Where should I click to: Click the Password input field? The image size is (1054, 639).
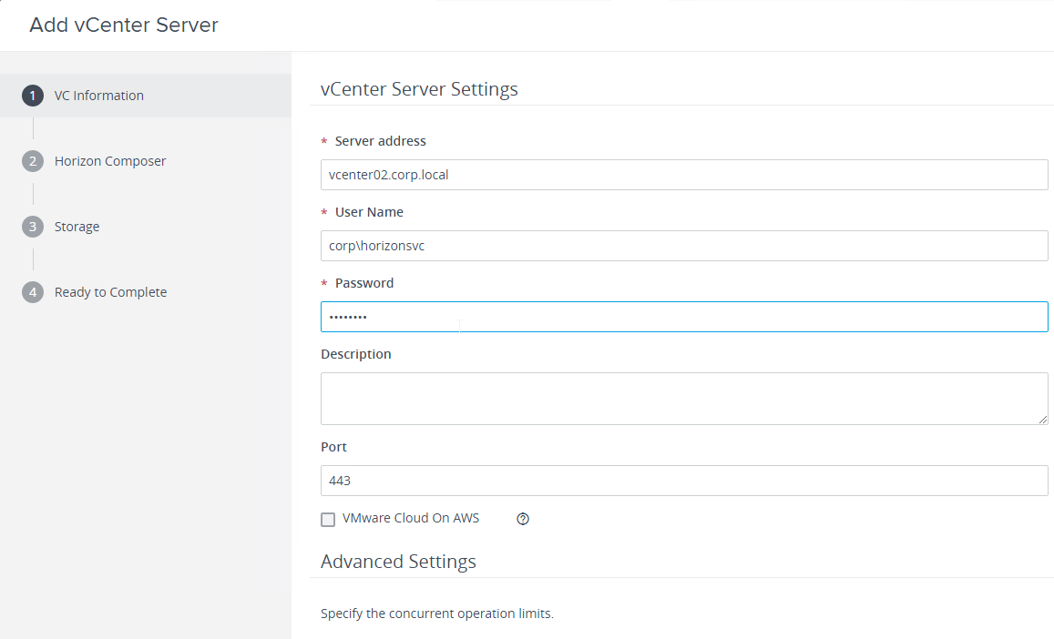click(684, 317)
